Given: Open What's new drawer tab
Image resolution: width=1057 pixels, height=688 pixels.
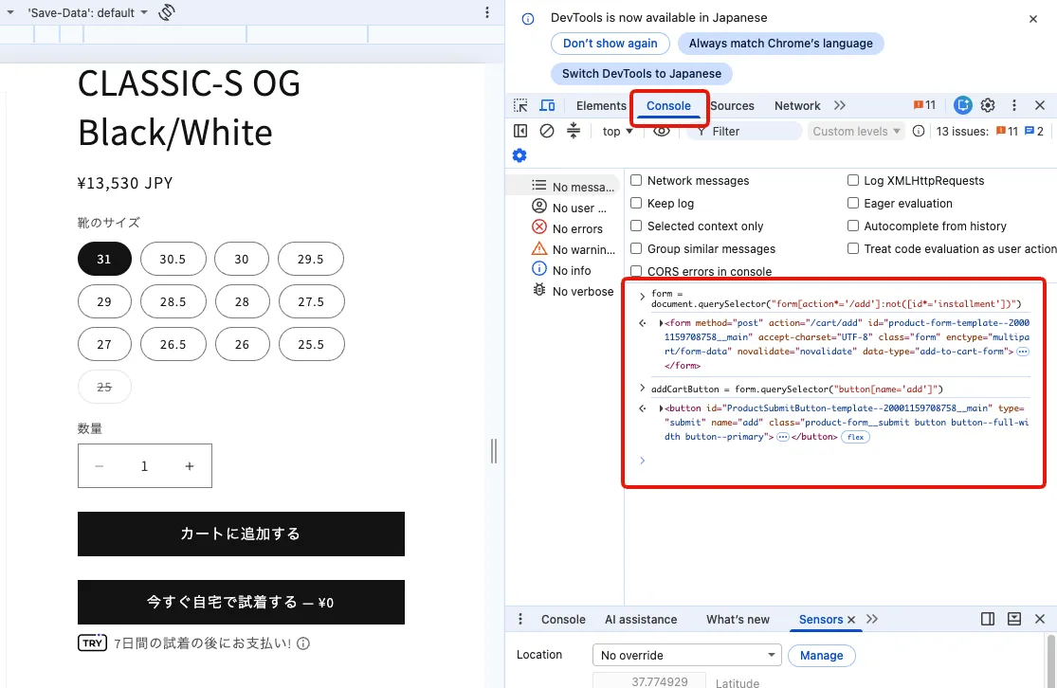Looking at the screenshot, I should click(738, 619).
